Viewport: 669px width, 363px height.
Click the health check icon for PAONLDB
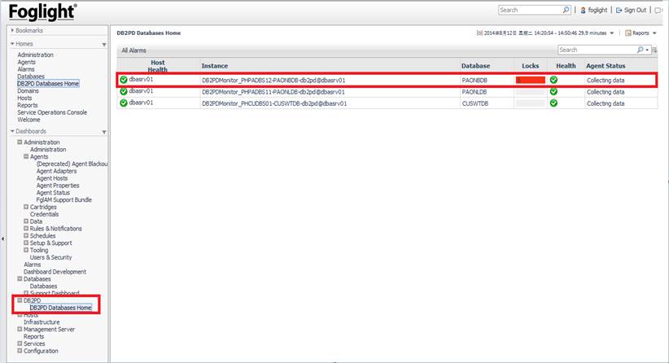pyautogui.click(x=553, y=91)
